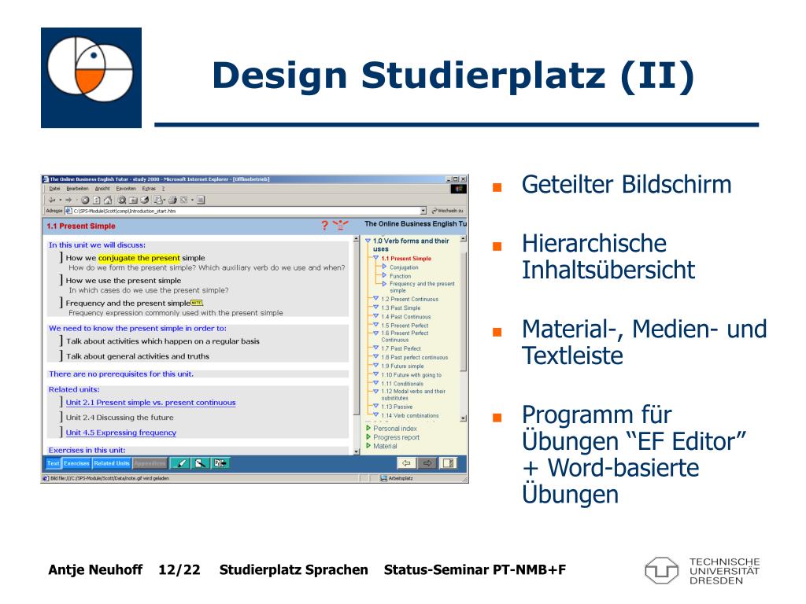Switch to the Text tab
The image size is (806, 604).
pyautogui.click(x=54, y=463)
